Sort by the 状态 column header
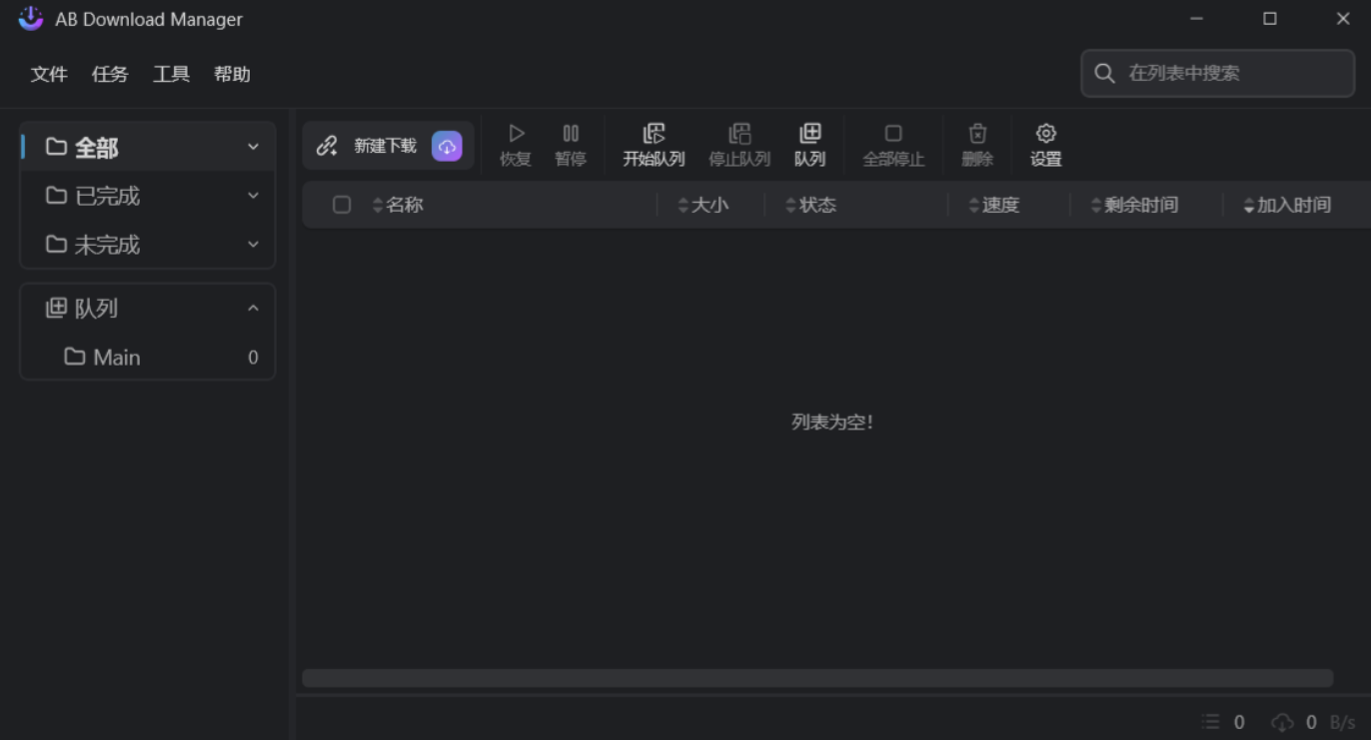The width and height of the screenshot is (1371, 740). tap(810, 205)
